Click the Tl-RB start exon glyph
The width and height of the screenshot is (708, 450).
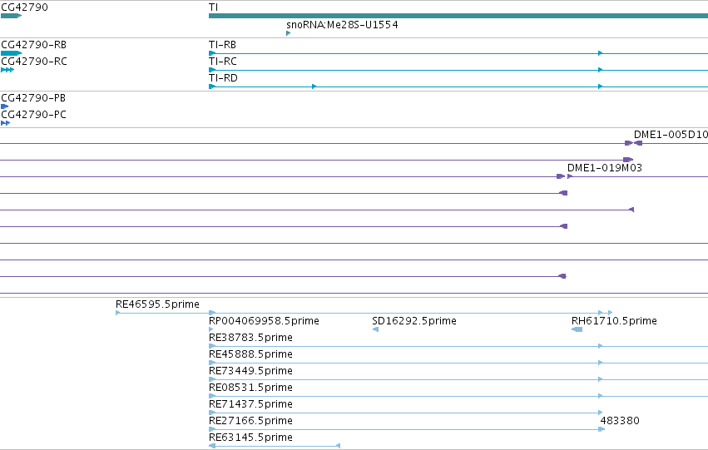212,53
